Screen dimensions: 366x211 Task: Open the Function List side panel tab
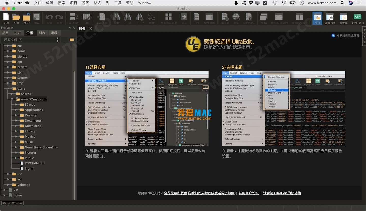coord(364,37)
